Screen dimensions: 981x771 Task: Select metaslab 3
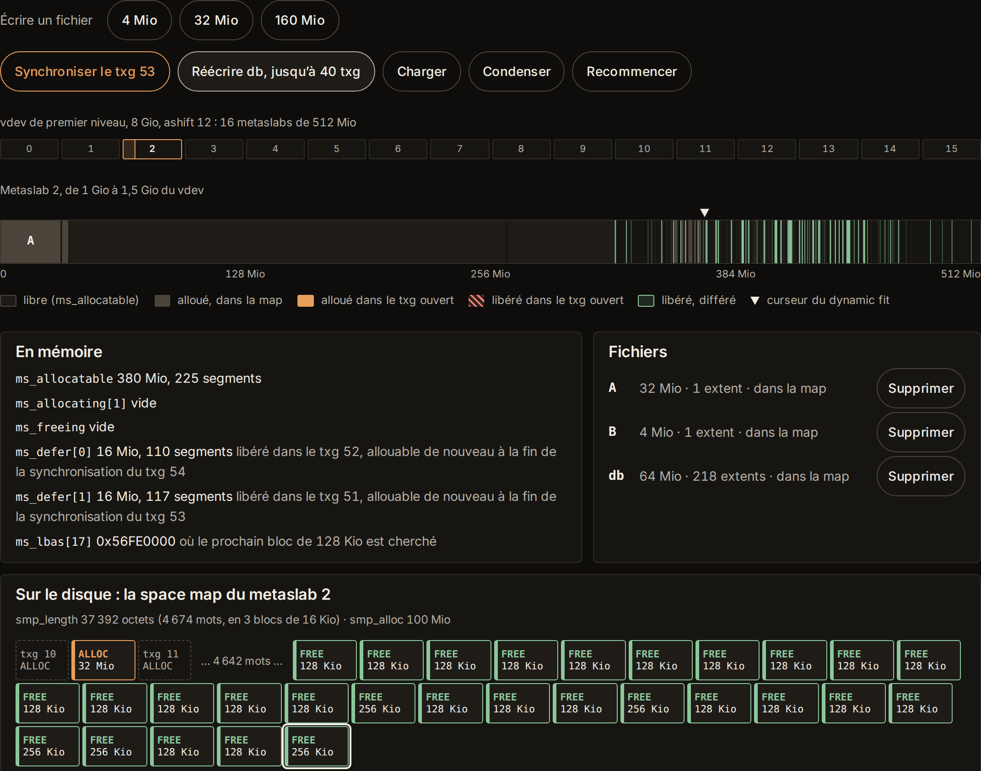click(x=214, y=149)
